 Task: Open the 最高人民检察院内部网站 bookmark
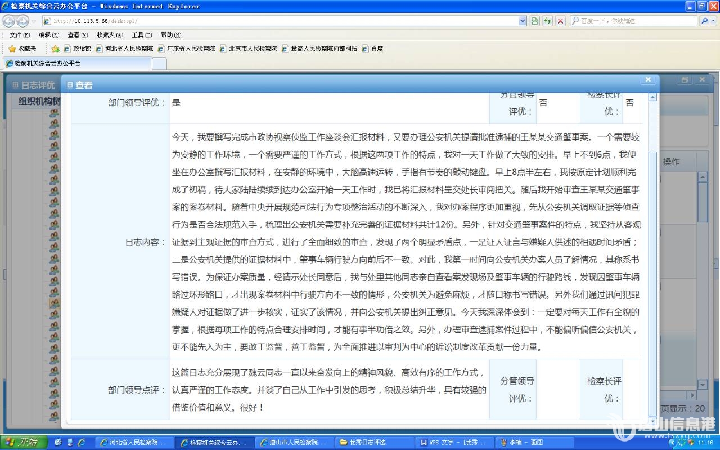click(x=319, y=48)
